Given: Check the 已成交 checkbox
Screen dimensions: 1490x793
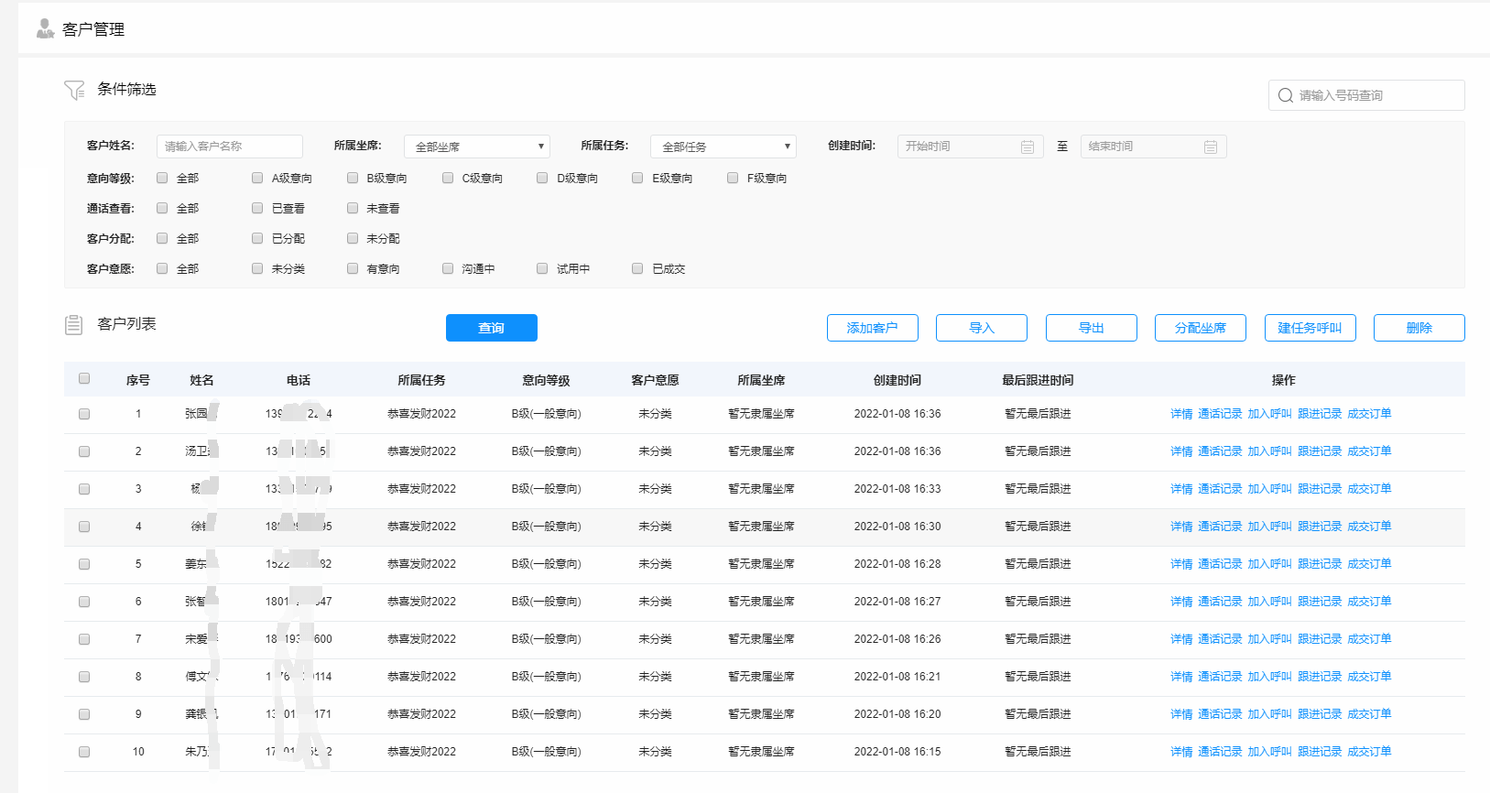Looking at the screenshot, I should tap(637, 268).
